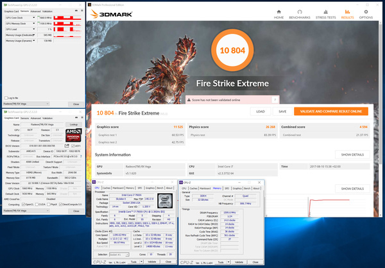Click the Physics score row
385x268 pixels.
[232, 127]
